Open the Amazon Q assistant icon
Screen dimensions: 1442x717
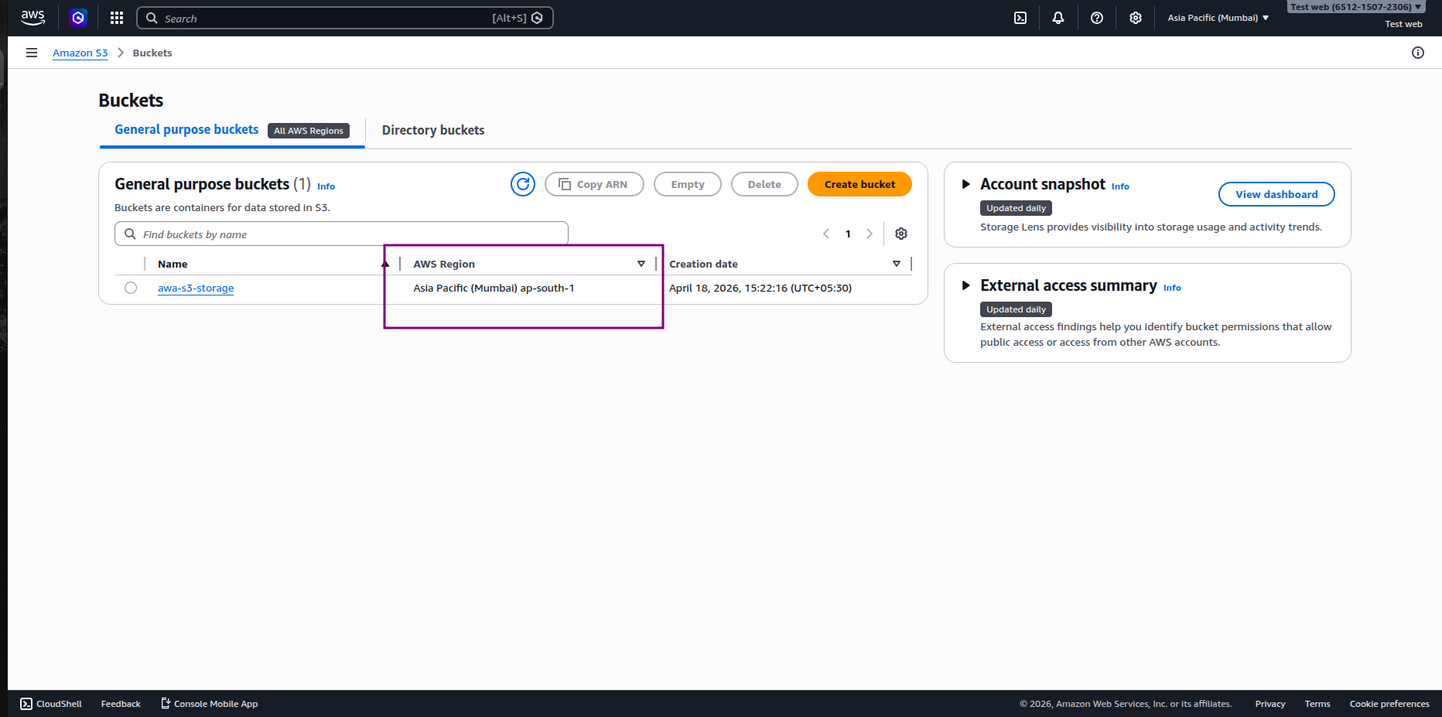78,18
